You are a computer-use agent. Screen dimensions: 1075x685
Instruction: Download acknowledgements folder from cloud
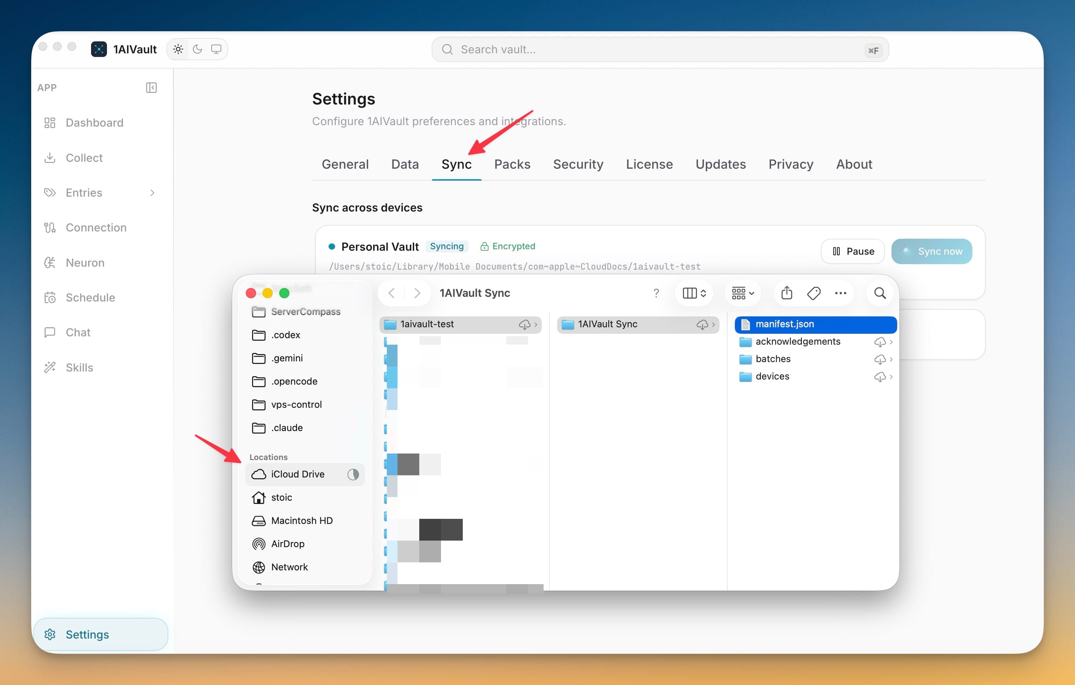point(880,342)
